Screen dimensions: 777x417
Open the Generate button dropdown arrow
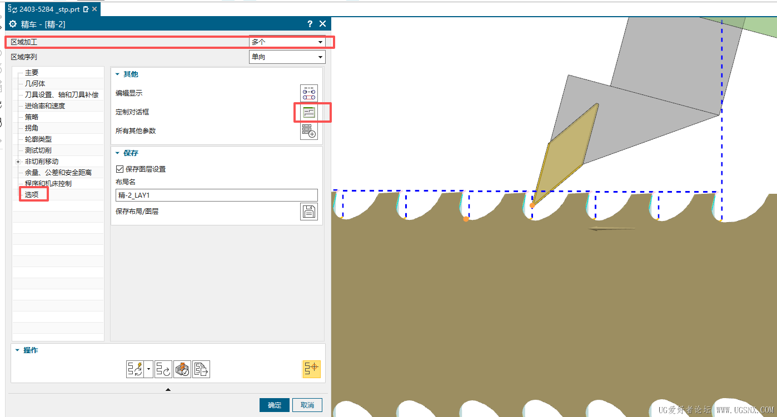click(148, 369)
